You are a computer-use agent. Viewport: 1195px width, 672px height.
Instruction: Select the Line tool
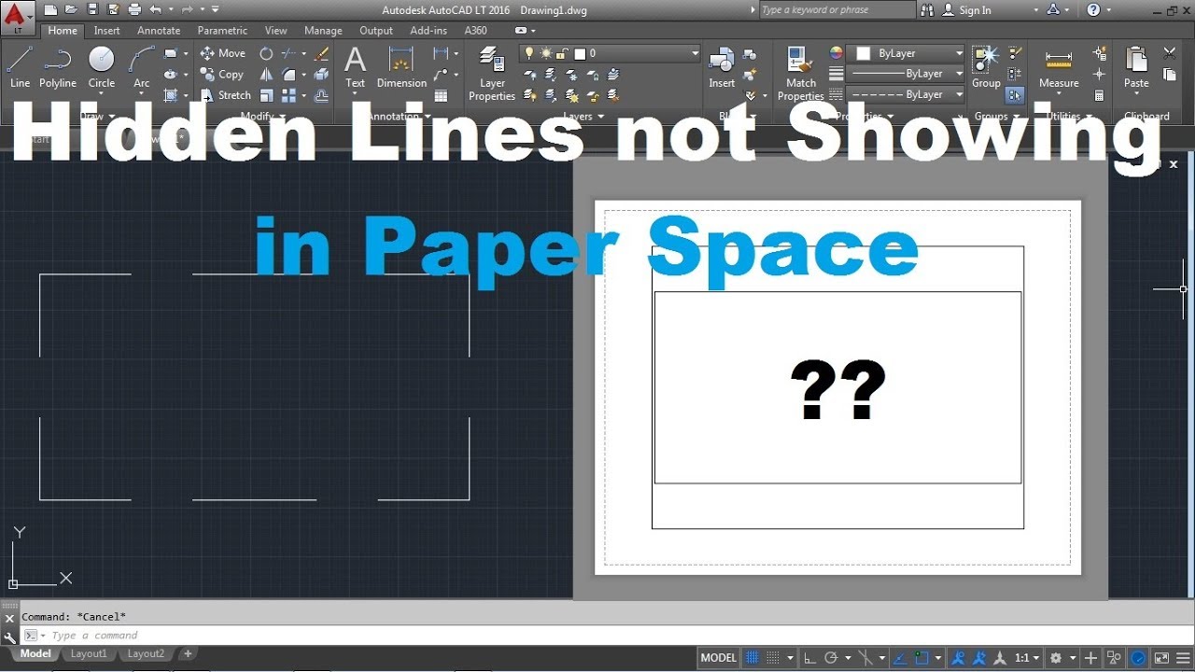click(20, 66)
